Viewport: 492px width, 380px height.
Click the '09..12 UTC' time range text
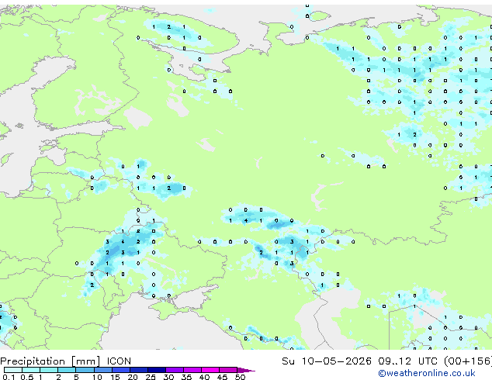point(408,361)
